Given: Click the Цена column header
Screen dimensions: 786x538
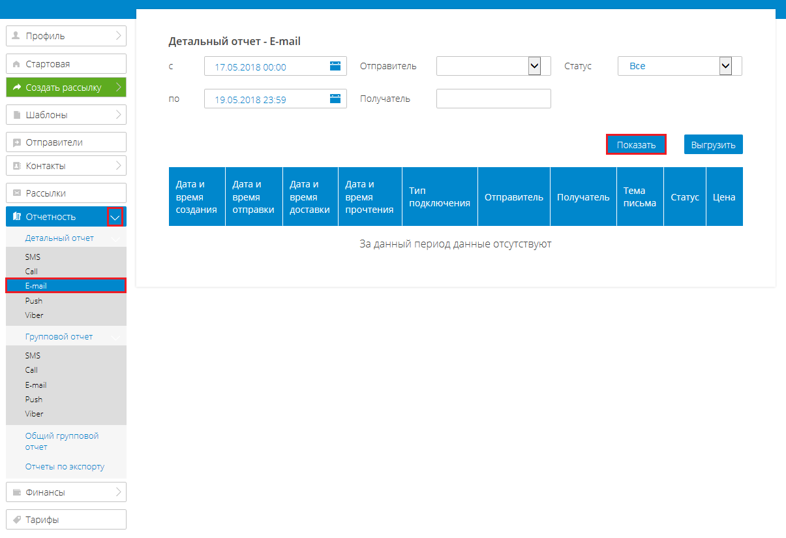Looking at the screenshot, I should (725, 197).
